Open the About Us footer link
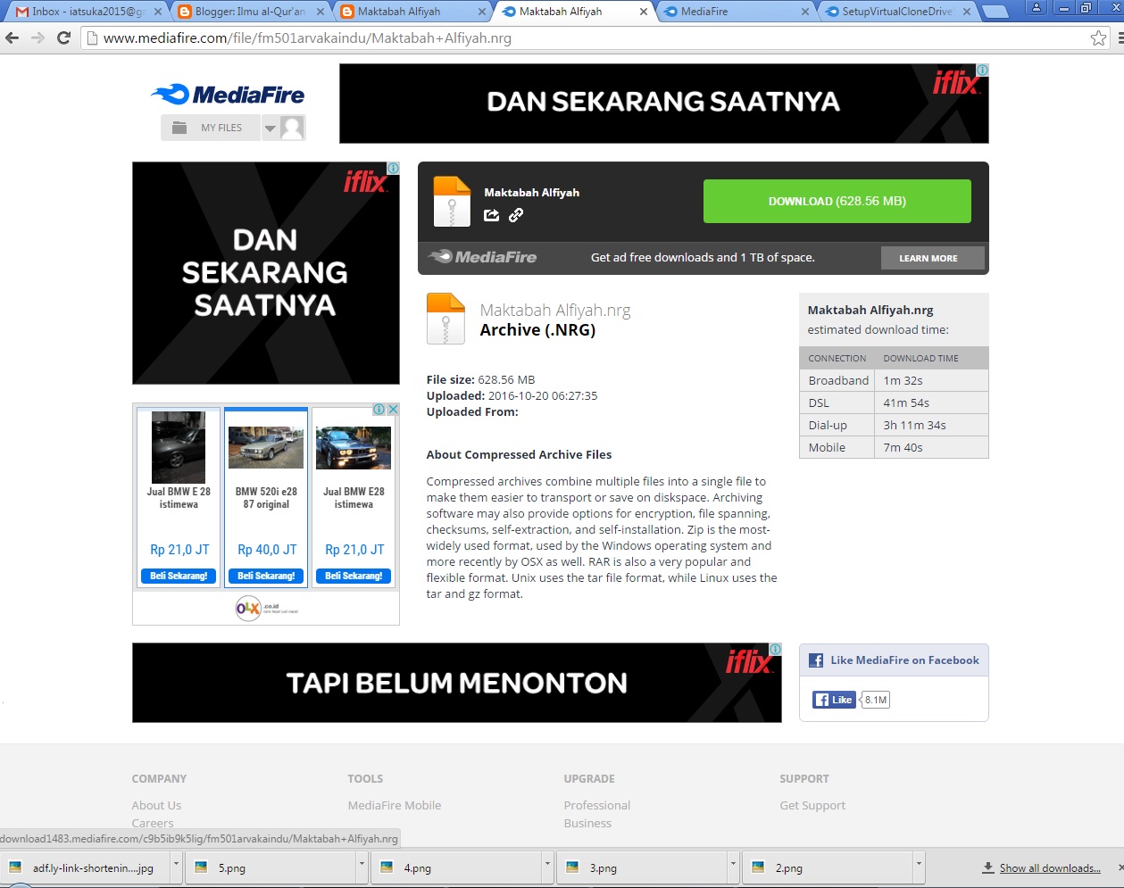The width and height of the screenshot is (1124, 888). (x=156, y=805)
